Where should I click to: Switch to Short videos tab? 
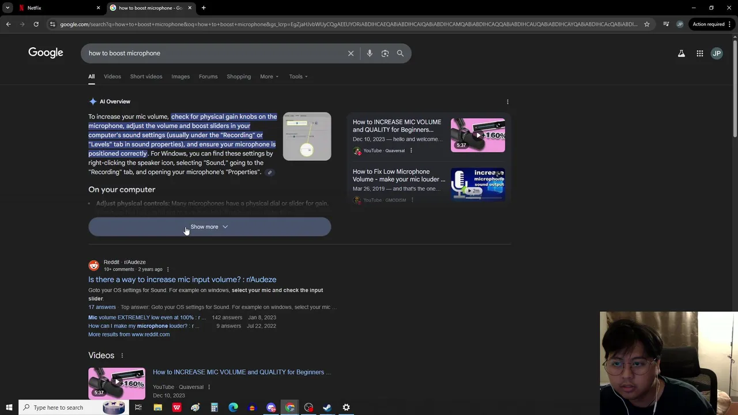coord(146,77)
